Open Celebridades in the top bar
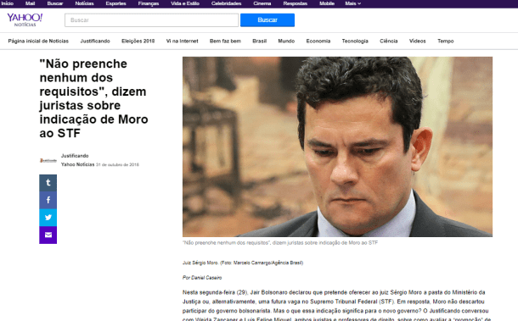 (x=226, y=3)
